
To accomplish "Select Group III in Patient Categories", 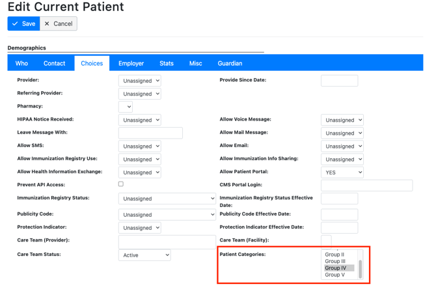I will (336, 261).
